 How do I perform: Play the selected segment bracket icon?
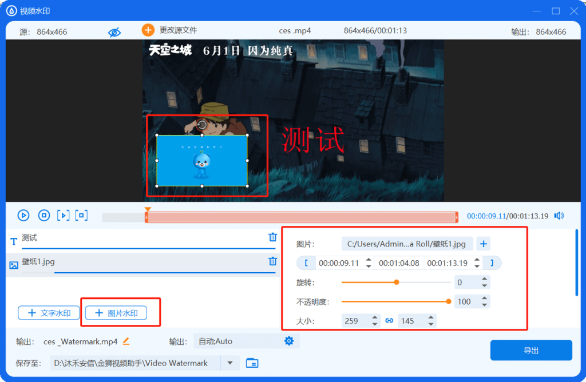[63, 216]
